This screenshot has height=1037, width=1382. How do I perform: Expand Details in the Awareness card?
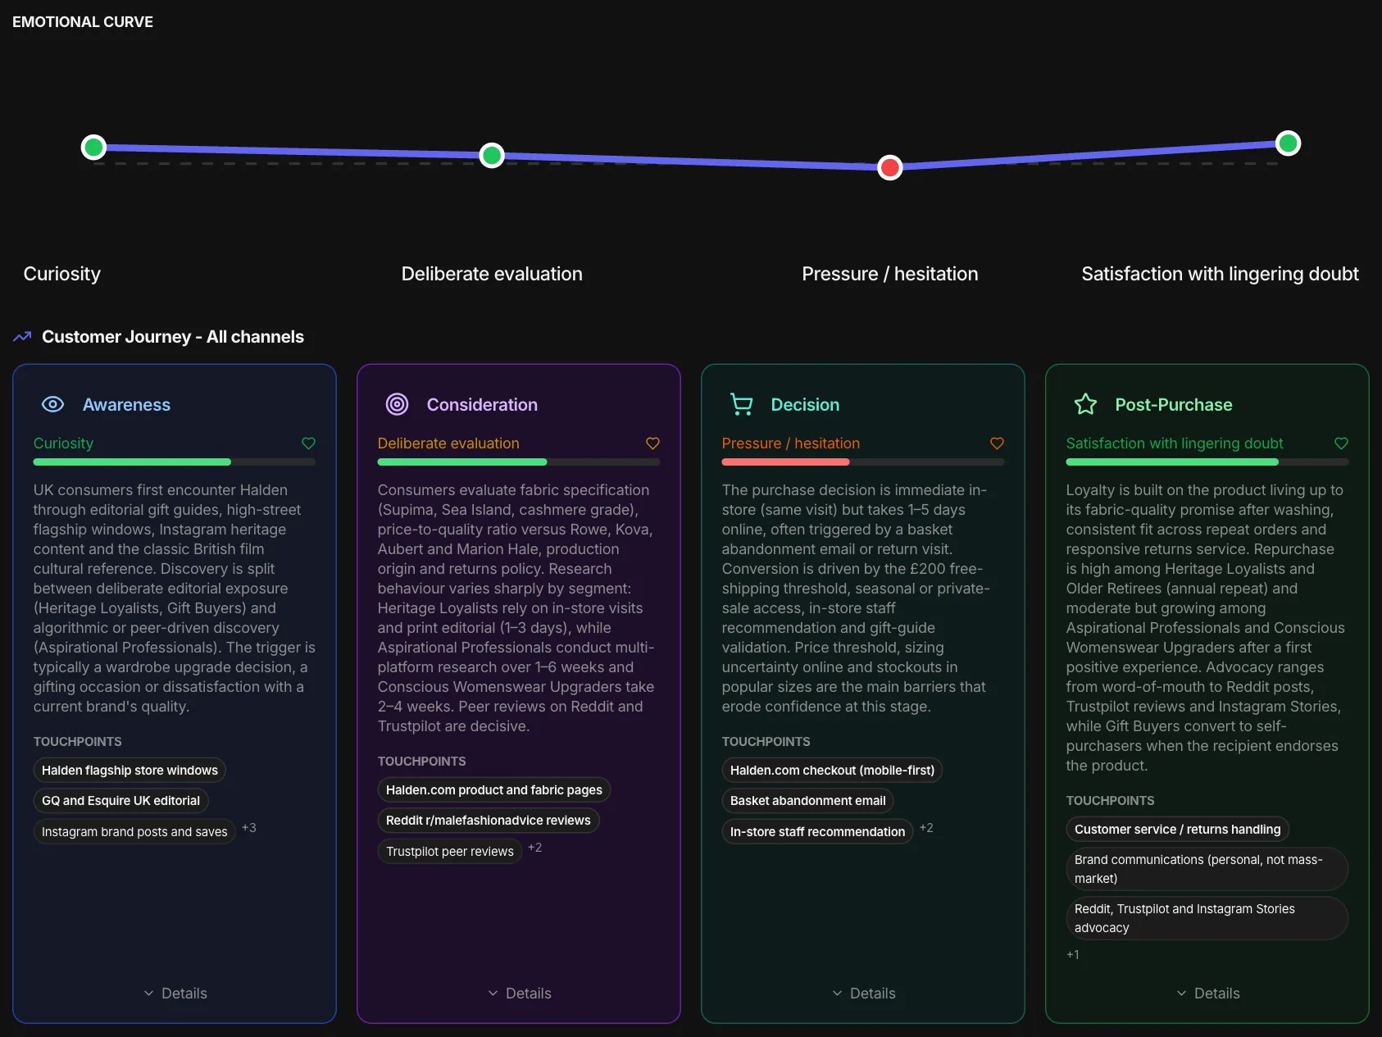175,994
